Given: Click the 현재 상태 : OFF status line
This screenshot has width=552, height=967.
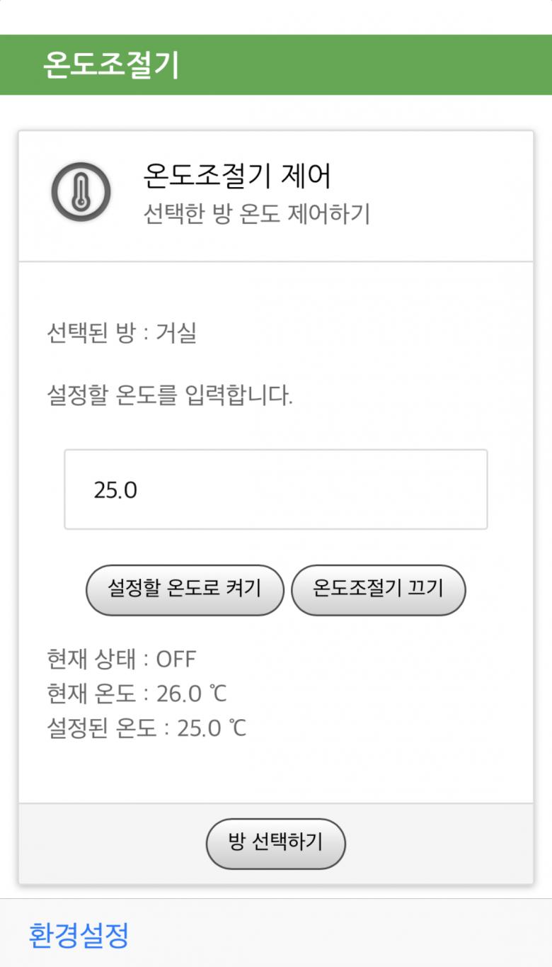Looking at the screenshot, I should pyautogui.click(x=121, y=660).
